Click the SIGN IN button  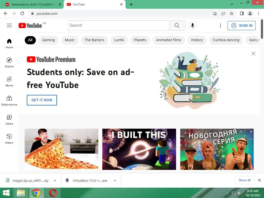point(242,26)
